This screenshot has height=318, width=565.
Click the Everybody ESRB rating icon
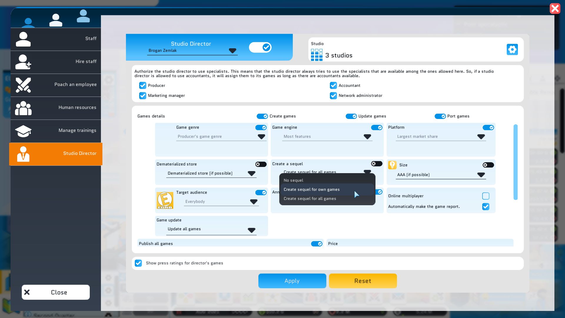[x=165, y=201]
